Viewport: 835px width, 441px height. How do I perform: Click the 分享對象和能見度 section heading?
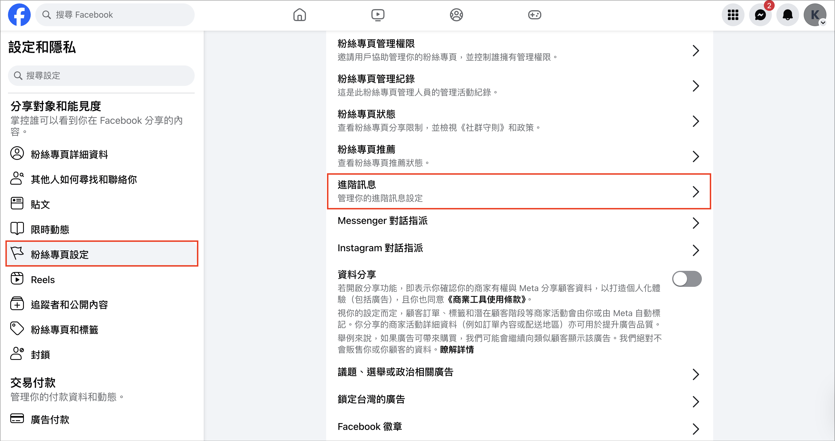tap(55, 106)
